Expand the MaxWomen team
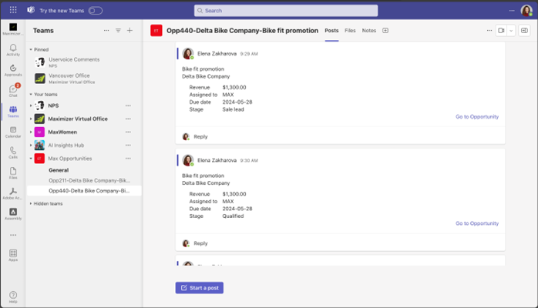The width and height of the screenshot is (538, 308). [x=31, y=132]
